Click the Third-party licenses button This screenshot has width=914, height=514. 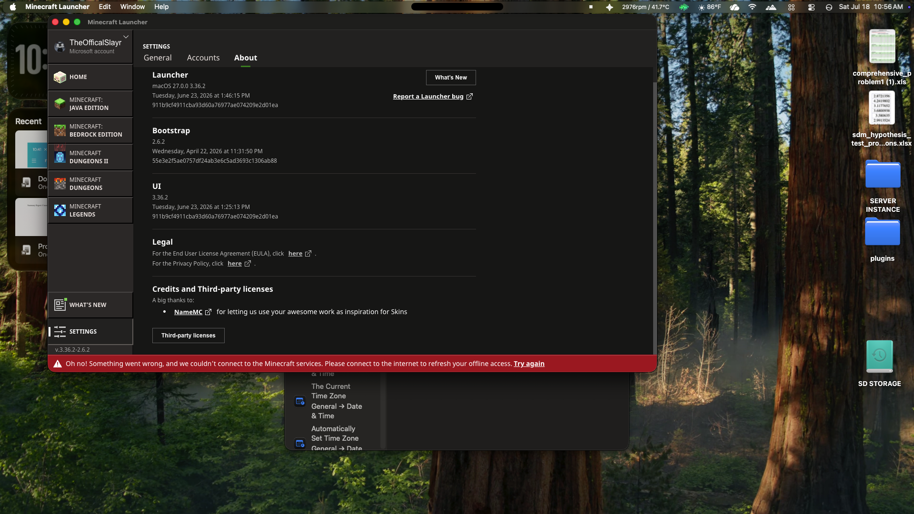pyautogui.click(x=189, y=336)
